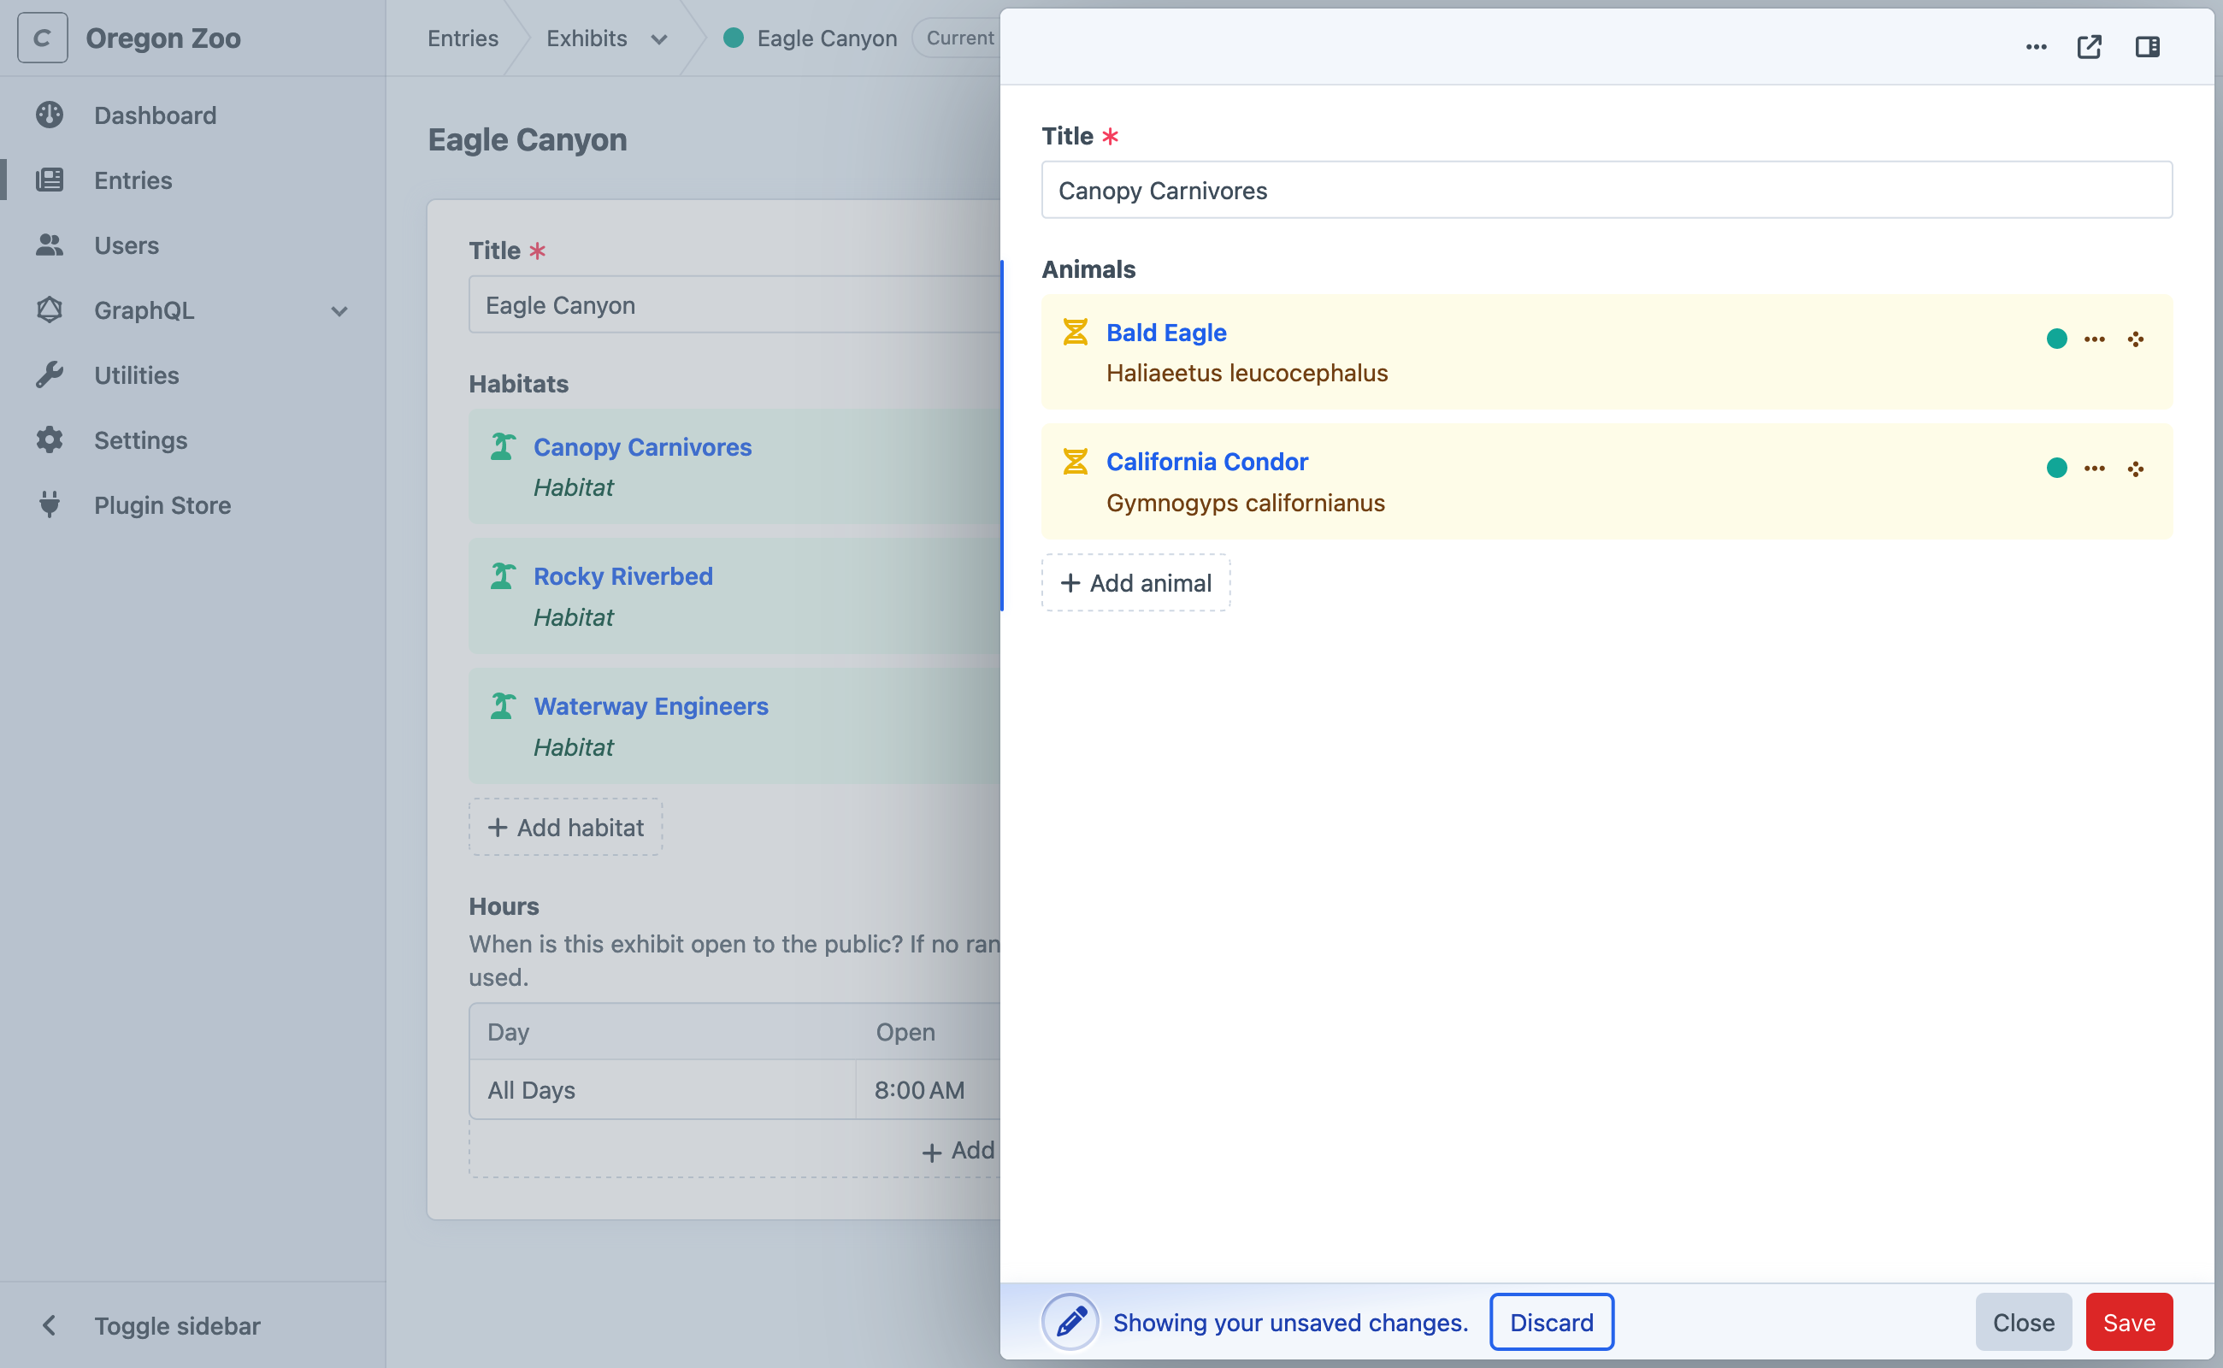Open California Condor actions menu

2094,469
